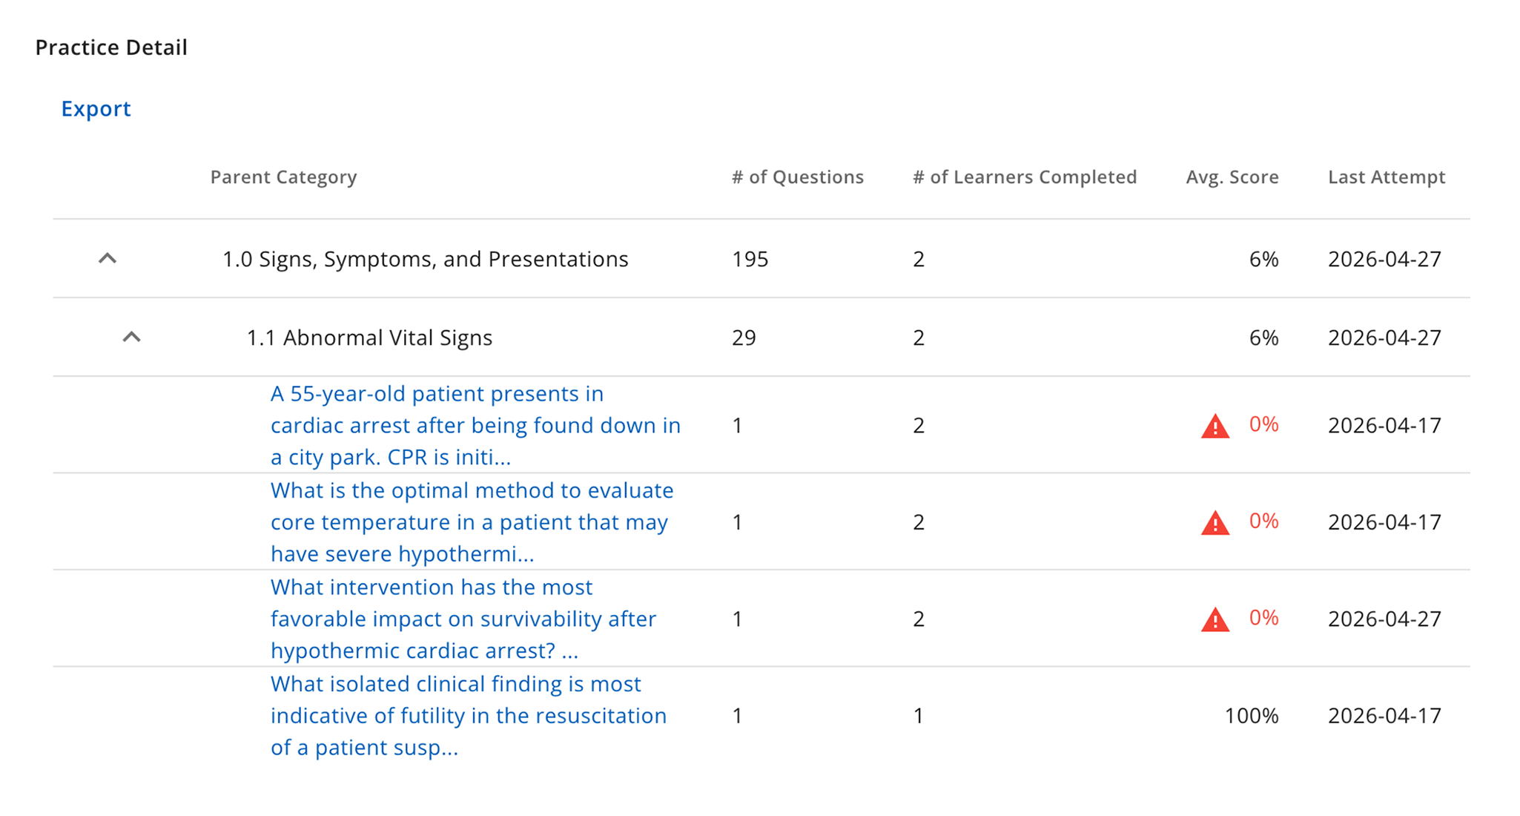
Task: Open the question about evaluating core temperature
Action: (472, 521)
